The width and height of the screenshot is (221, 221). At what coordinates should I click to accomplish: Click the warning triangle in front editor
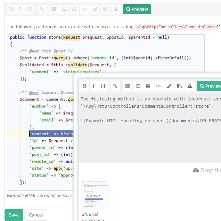click(190, 86)
